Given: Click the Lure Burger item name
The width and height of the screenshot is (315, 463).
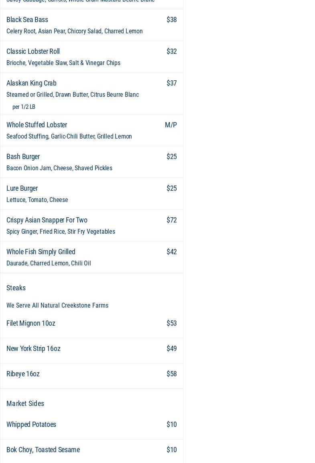Looking at the screenshot, I should pos(22,188).
